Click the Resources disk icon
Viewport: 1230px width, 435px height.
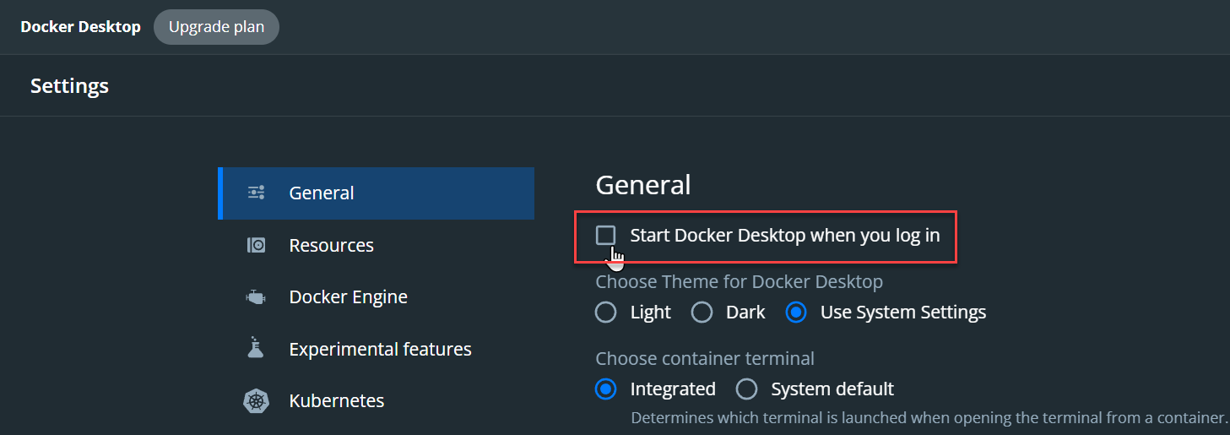point(256,245)
